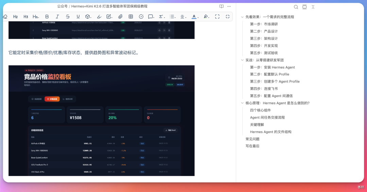
Task: Open the three-dot more options menu
Action: pyautogui.click(x=229, y=6)
